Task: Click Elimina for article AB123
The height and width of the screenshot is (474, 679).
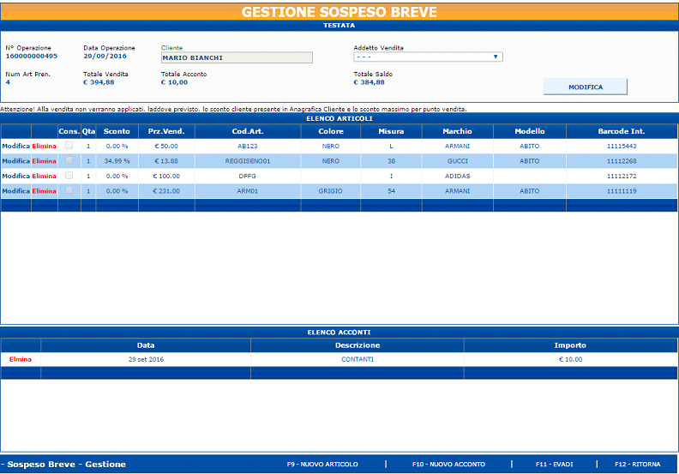Action: (x=45, y=147)
